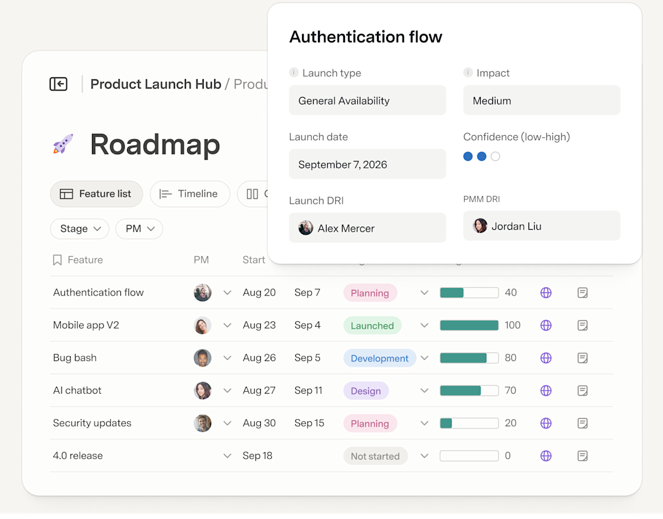The width and height of the screenshot is (663, 519).
Task: Set confidence to the first dot
Action: (x=468, y=156)
